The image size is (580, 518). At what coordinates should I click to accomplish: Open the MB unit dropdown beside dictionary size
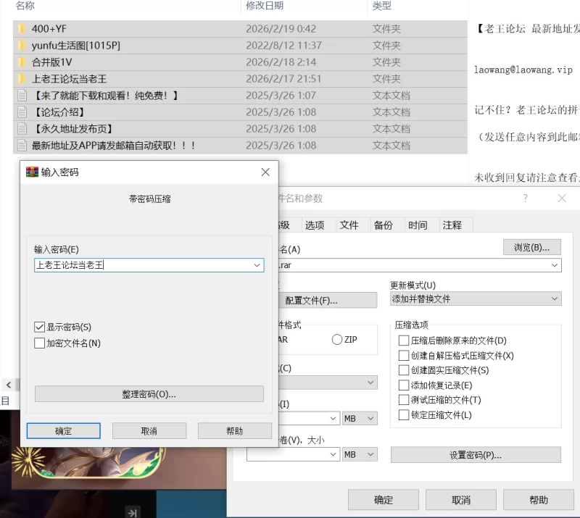(x=360, y=418)
